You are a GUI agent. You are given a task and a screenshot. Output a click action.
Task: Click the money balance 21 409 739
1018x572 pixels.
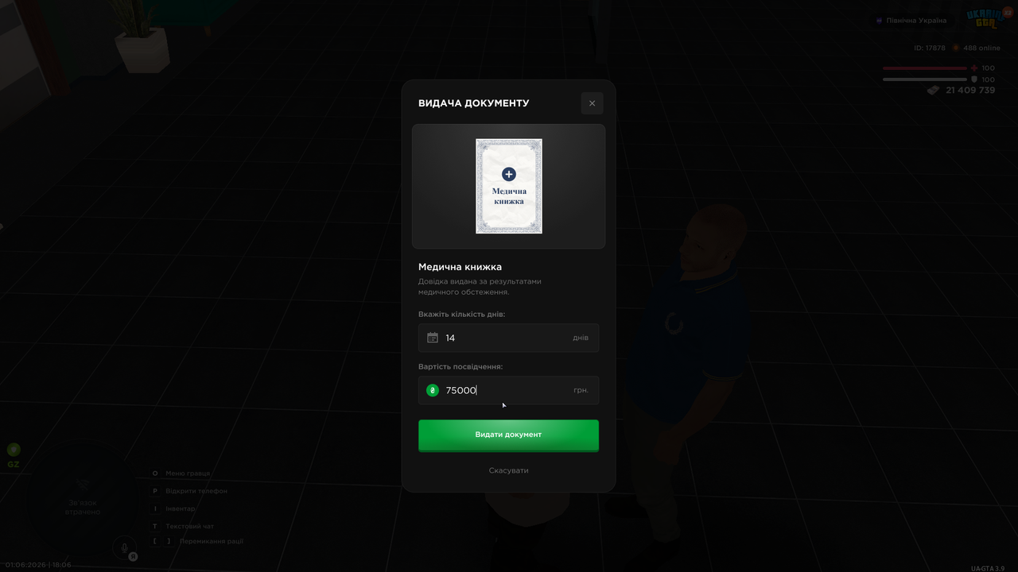(x=970, y=91)
